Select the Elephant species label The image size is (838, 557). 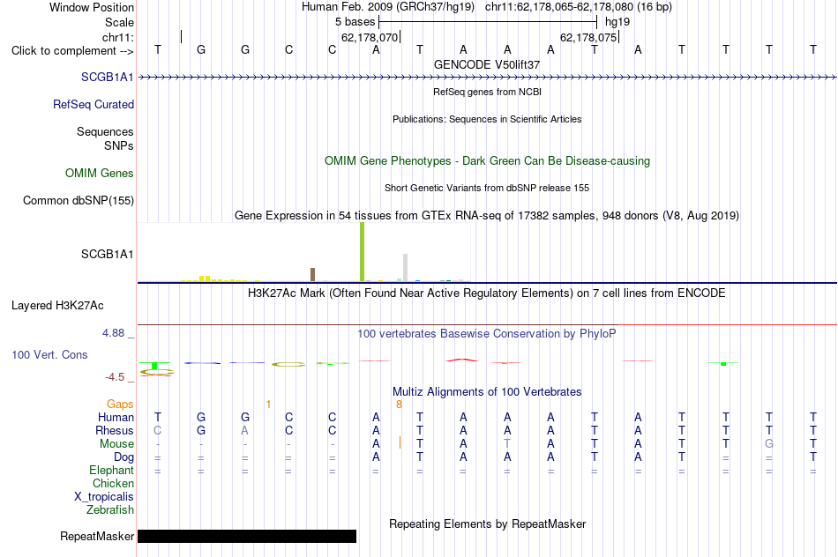(x=111, y=471)
